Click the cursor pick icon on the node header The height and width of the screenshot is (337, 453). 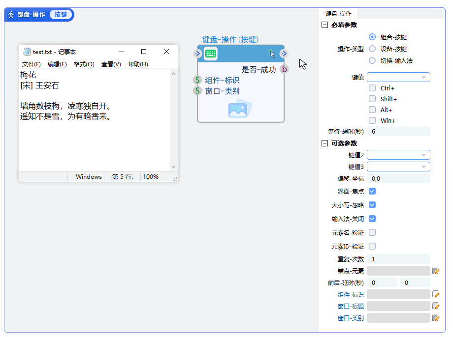click(x=272, y=54)
